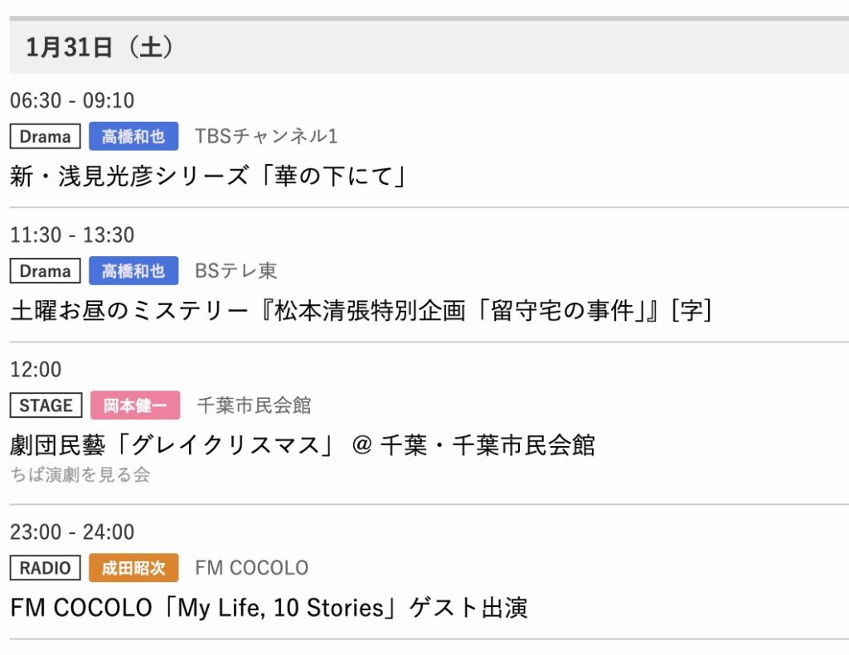The image size is (849, 655).
Task: Click the BSテレ東 channel label
Action: click(x=236, y=271)
